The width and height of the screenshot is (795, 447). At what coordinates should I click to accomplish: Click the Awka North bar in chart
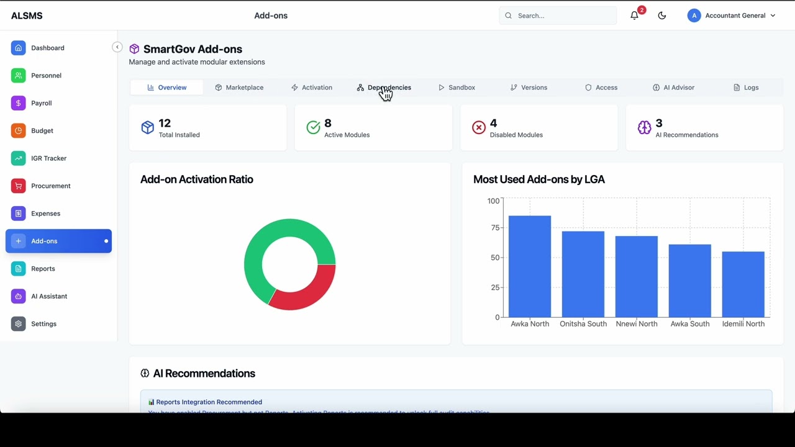[x=530, y=266]
